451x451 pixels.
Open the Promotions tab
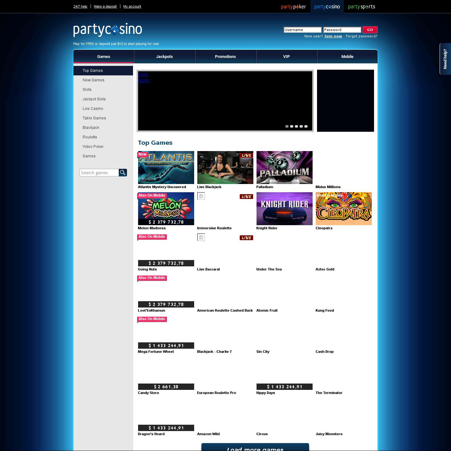(x=225, y=57)
